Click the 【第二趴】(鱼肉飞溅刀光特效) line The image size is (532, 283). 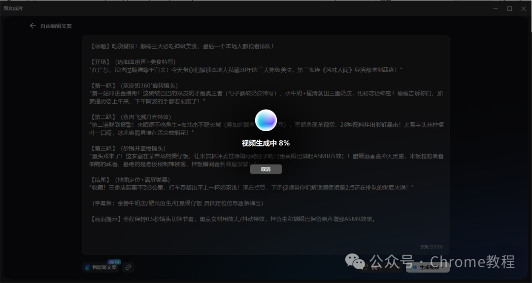coord(130,117)
